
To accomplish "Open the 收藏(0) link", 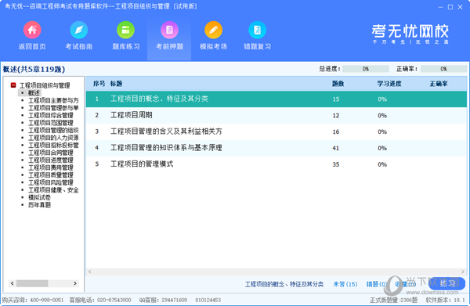I will [x=405, y=284].
